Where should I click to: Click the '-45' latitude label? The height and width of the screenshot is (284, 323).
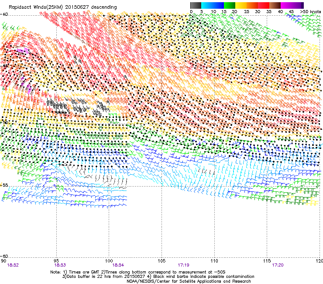pos(4,66)
